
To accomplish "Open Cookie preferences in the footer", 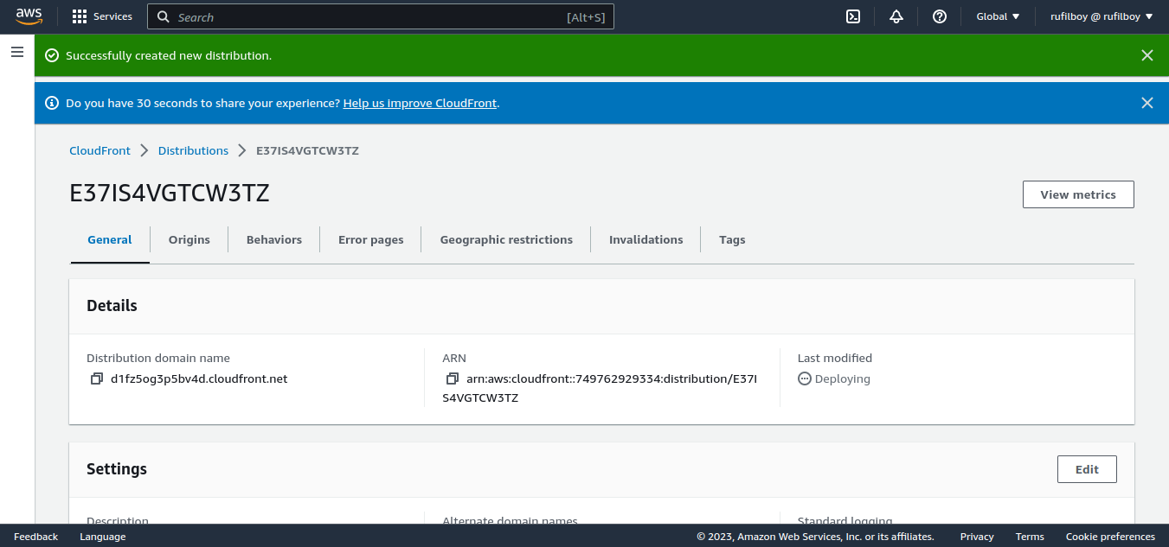I will click(x=1110, y=537).
